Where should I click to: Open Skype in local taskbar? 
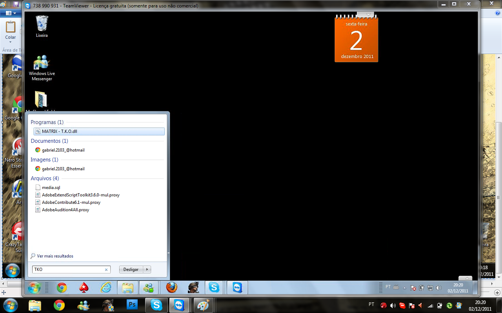156,305
